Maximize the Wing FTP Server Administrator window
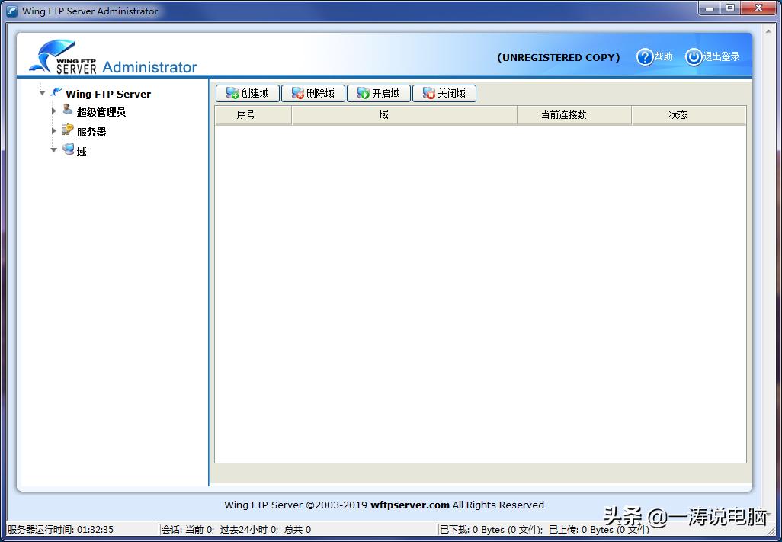The width and height of the screenshot is (782, 542). (730, 8)
